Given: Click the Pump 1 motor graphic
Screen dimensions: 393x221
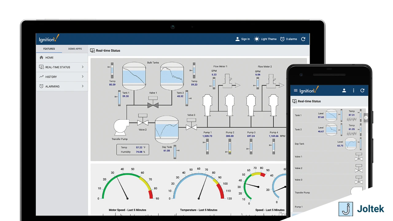Looking at the screenshot, I should [207, 105].
